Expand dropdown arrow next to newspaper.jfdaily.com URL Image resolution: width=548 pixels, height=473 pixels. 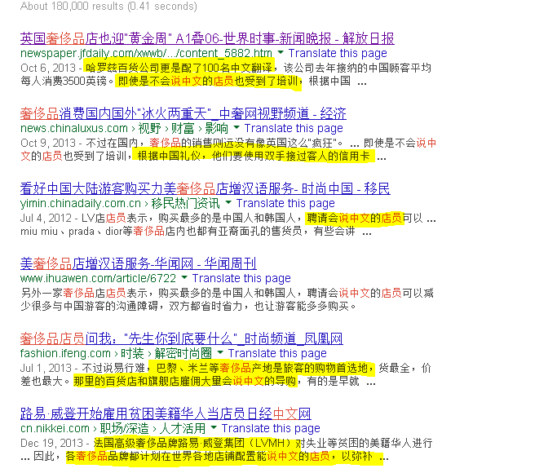[x=281, y=52]
